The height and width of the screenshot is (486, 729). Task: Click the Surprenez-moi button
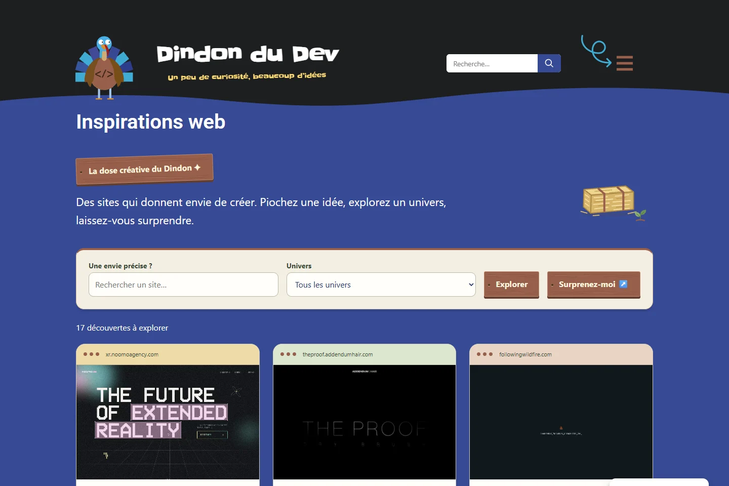click(x=594, y=285)
